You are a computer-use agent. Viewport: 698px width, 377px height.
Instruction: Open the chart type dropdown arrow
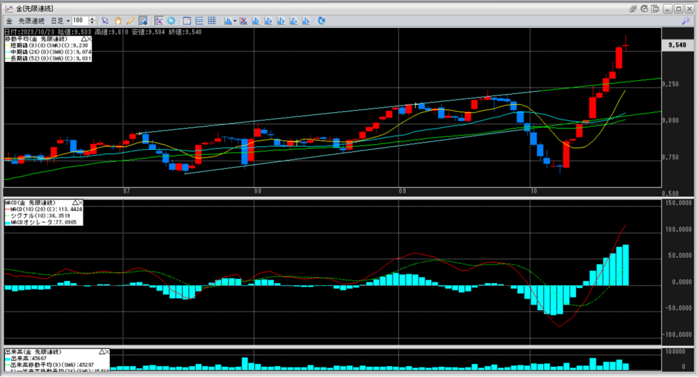tap(234, 20)
